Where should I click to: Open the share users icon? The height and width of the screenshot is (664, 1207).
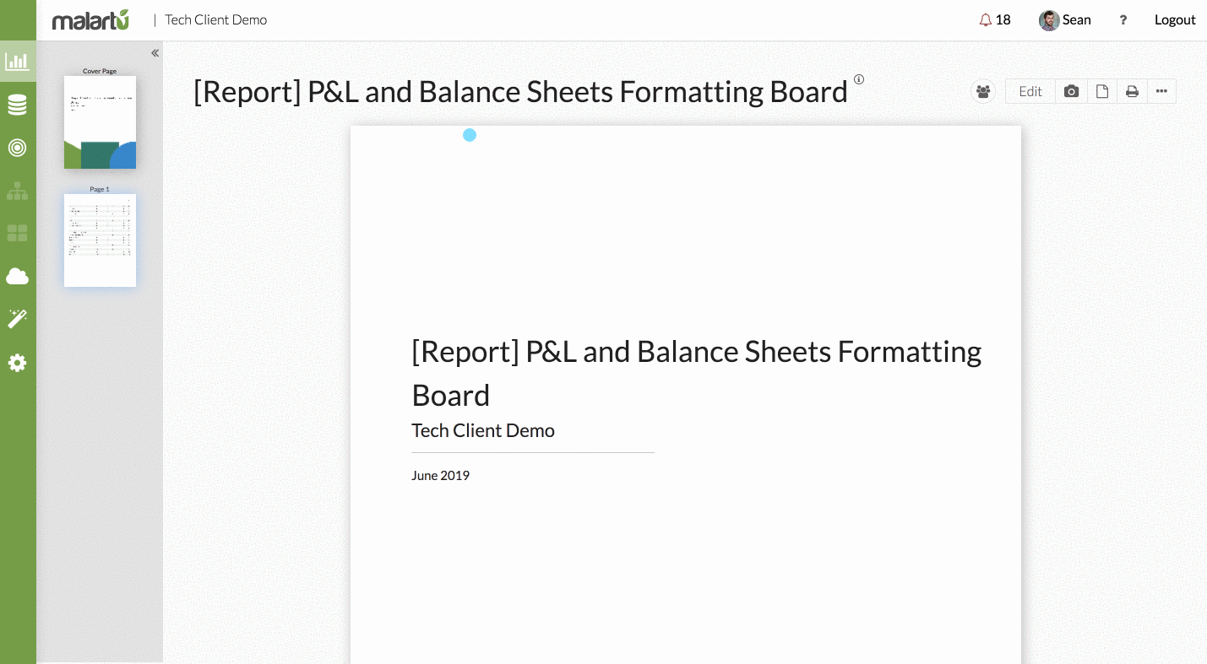[983, 91]
